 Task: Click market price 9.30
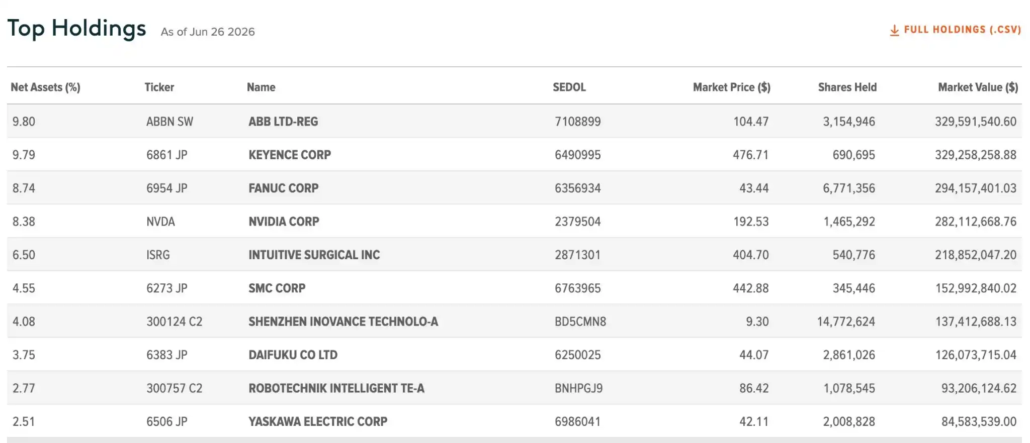tap(757, 321)
